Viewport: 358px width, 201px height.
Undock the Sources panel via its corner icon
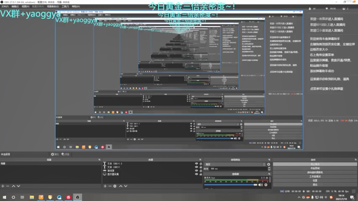(200, 160)
